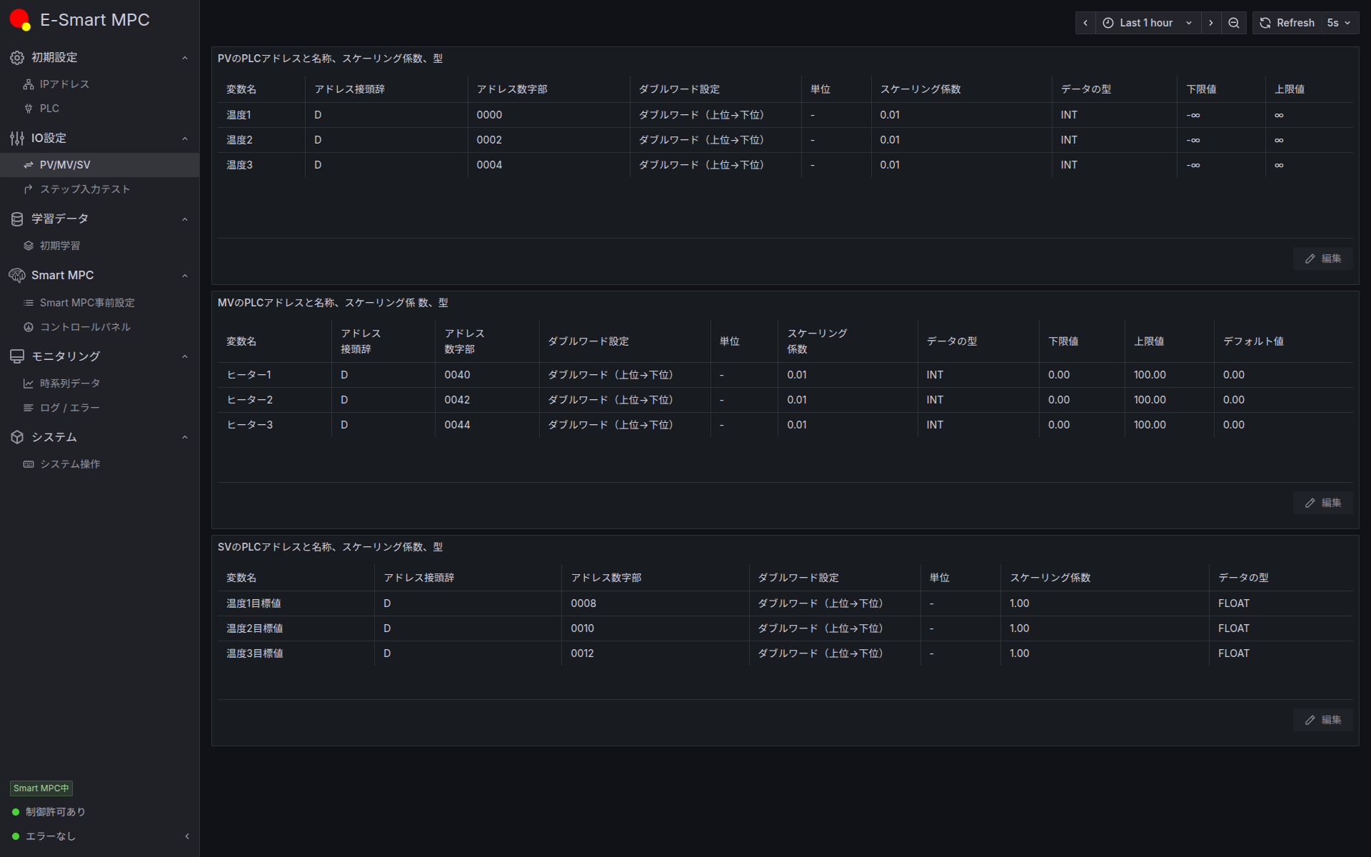The height and width of the screenshot is (857, 1371).
Task: Click the エラーなし status indicator
Action: pyautogui.click(x=44, y=836)
